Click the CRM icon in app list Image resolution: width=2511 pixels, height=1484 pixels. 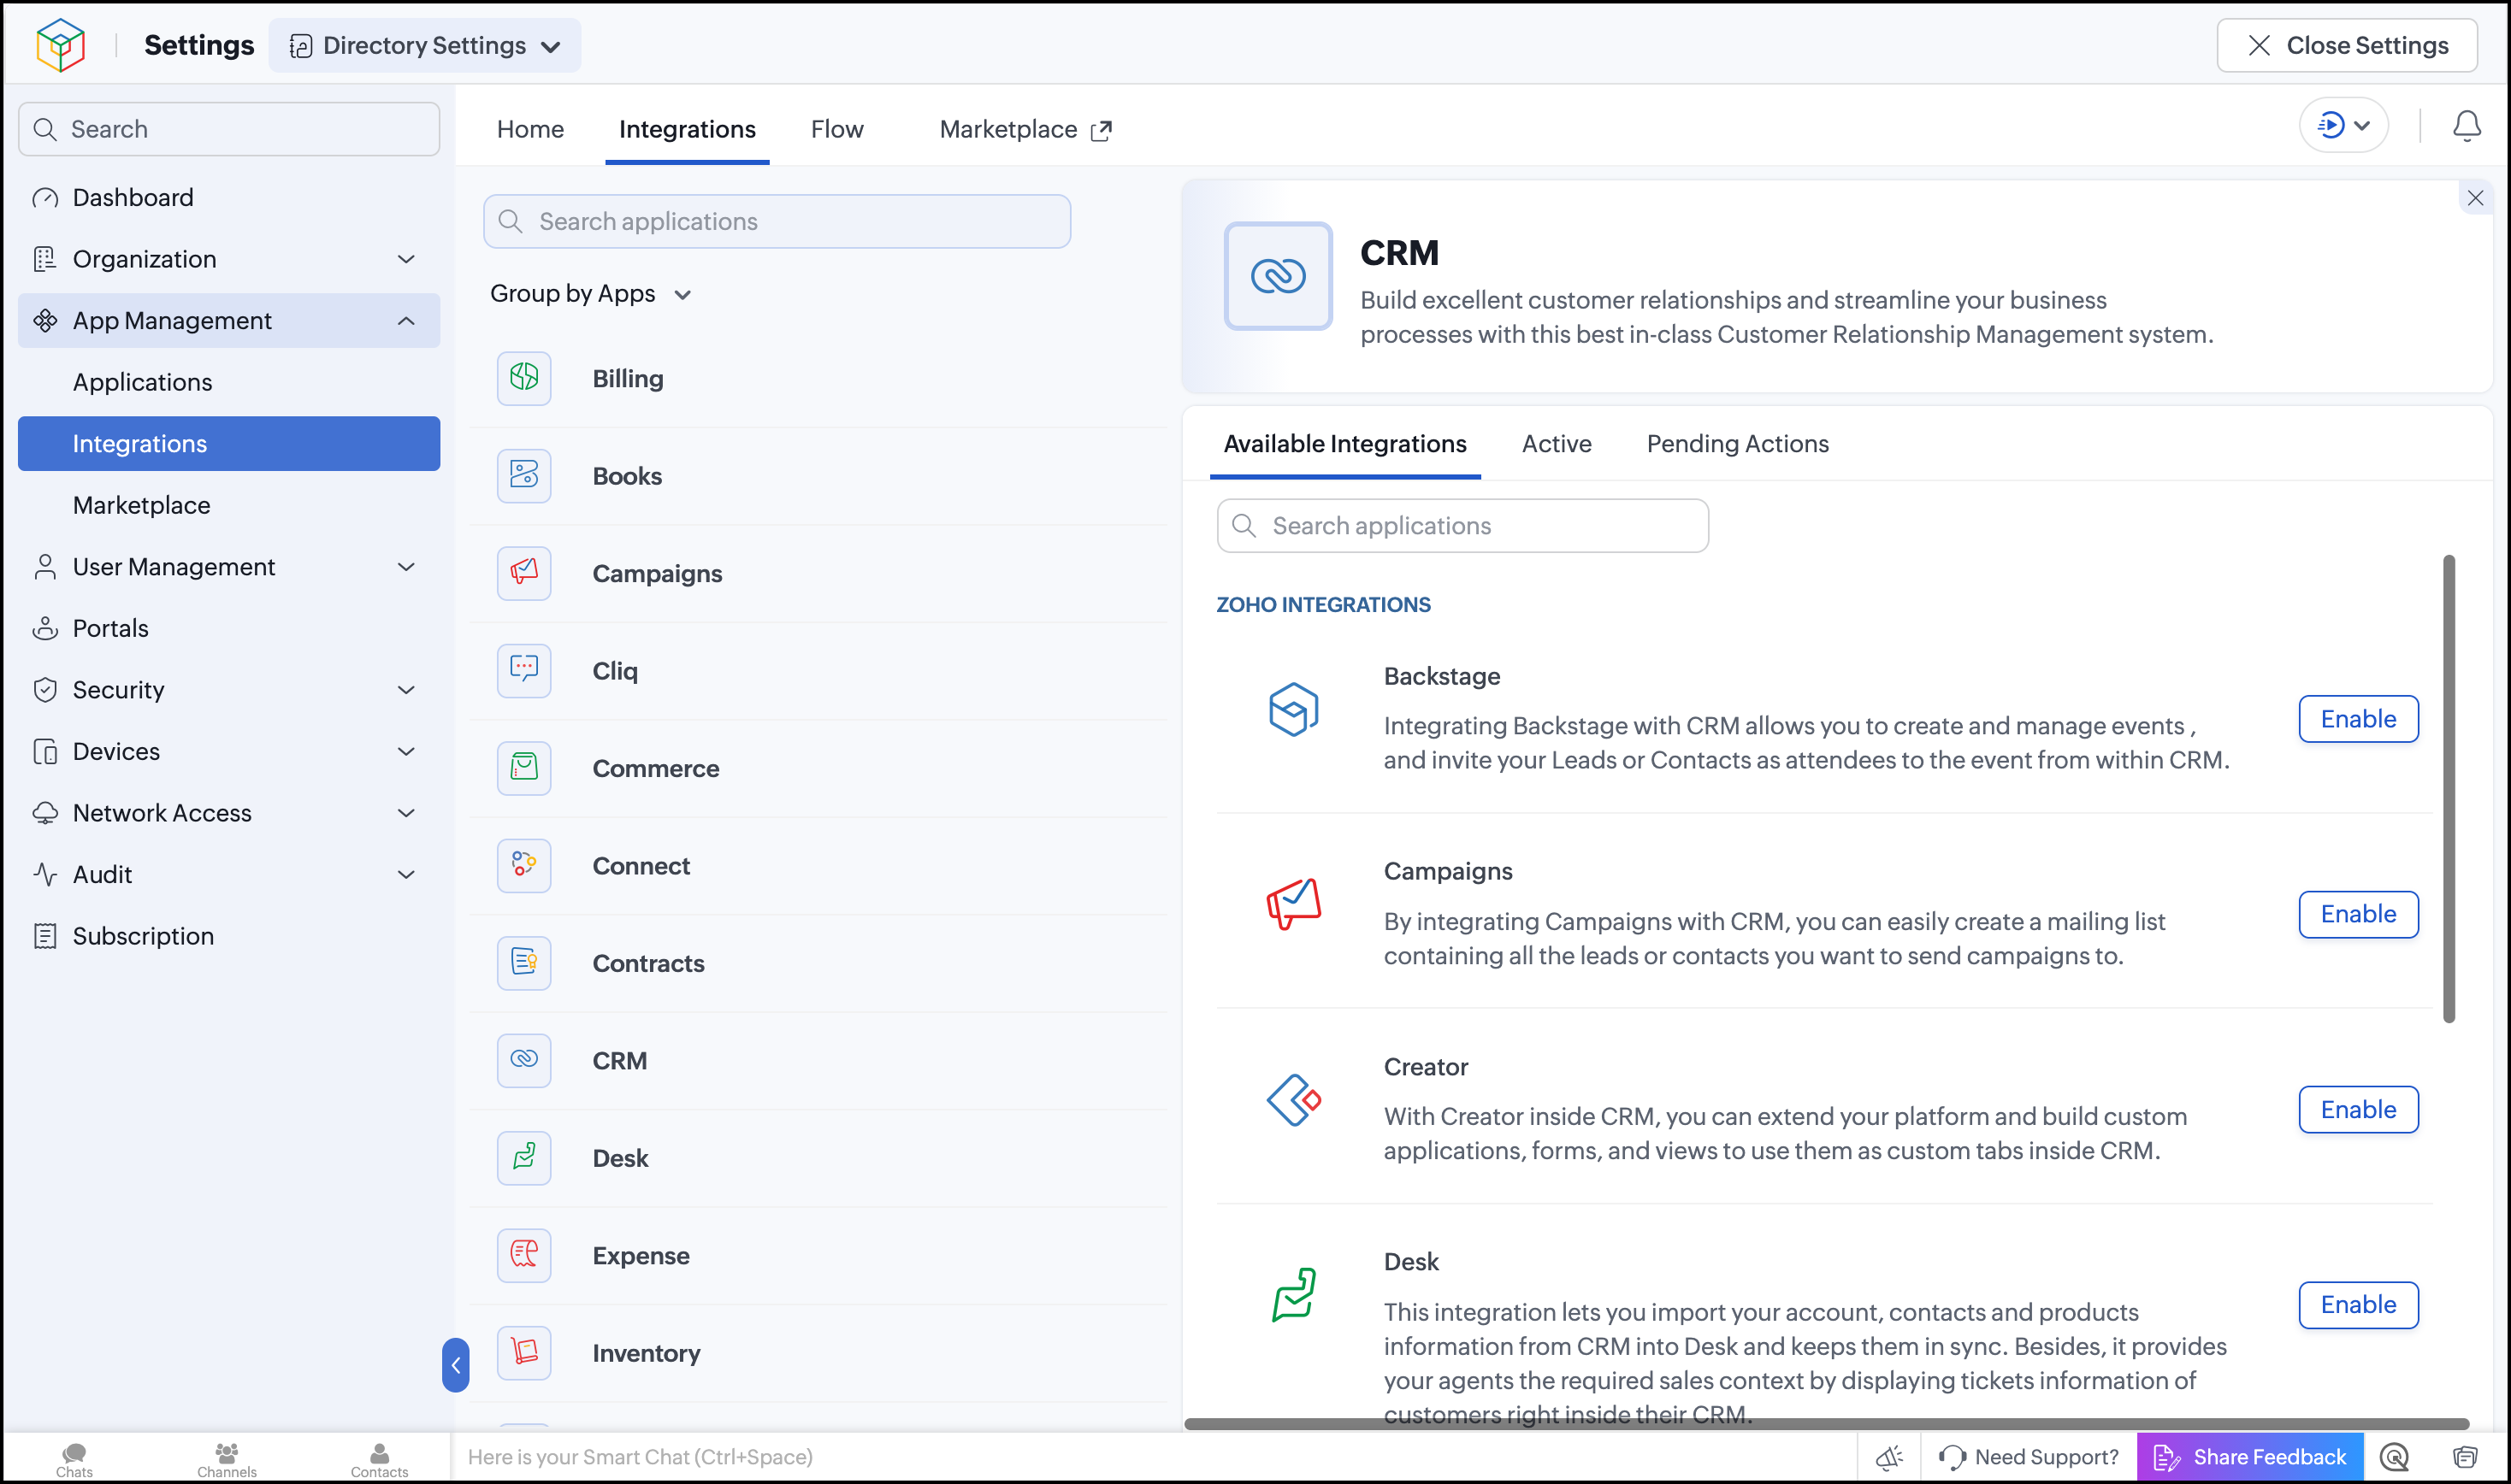coord(523,1060)
